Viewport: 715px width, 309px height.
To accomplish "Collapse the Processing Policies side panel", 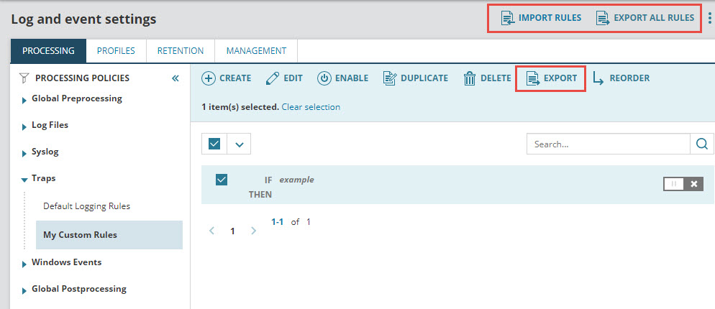I will click(x=175, y=78).
